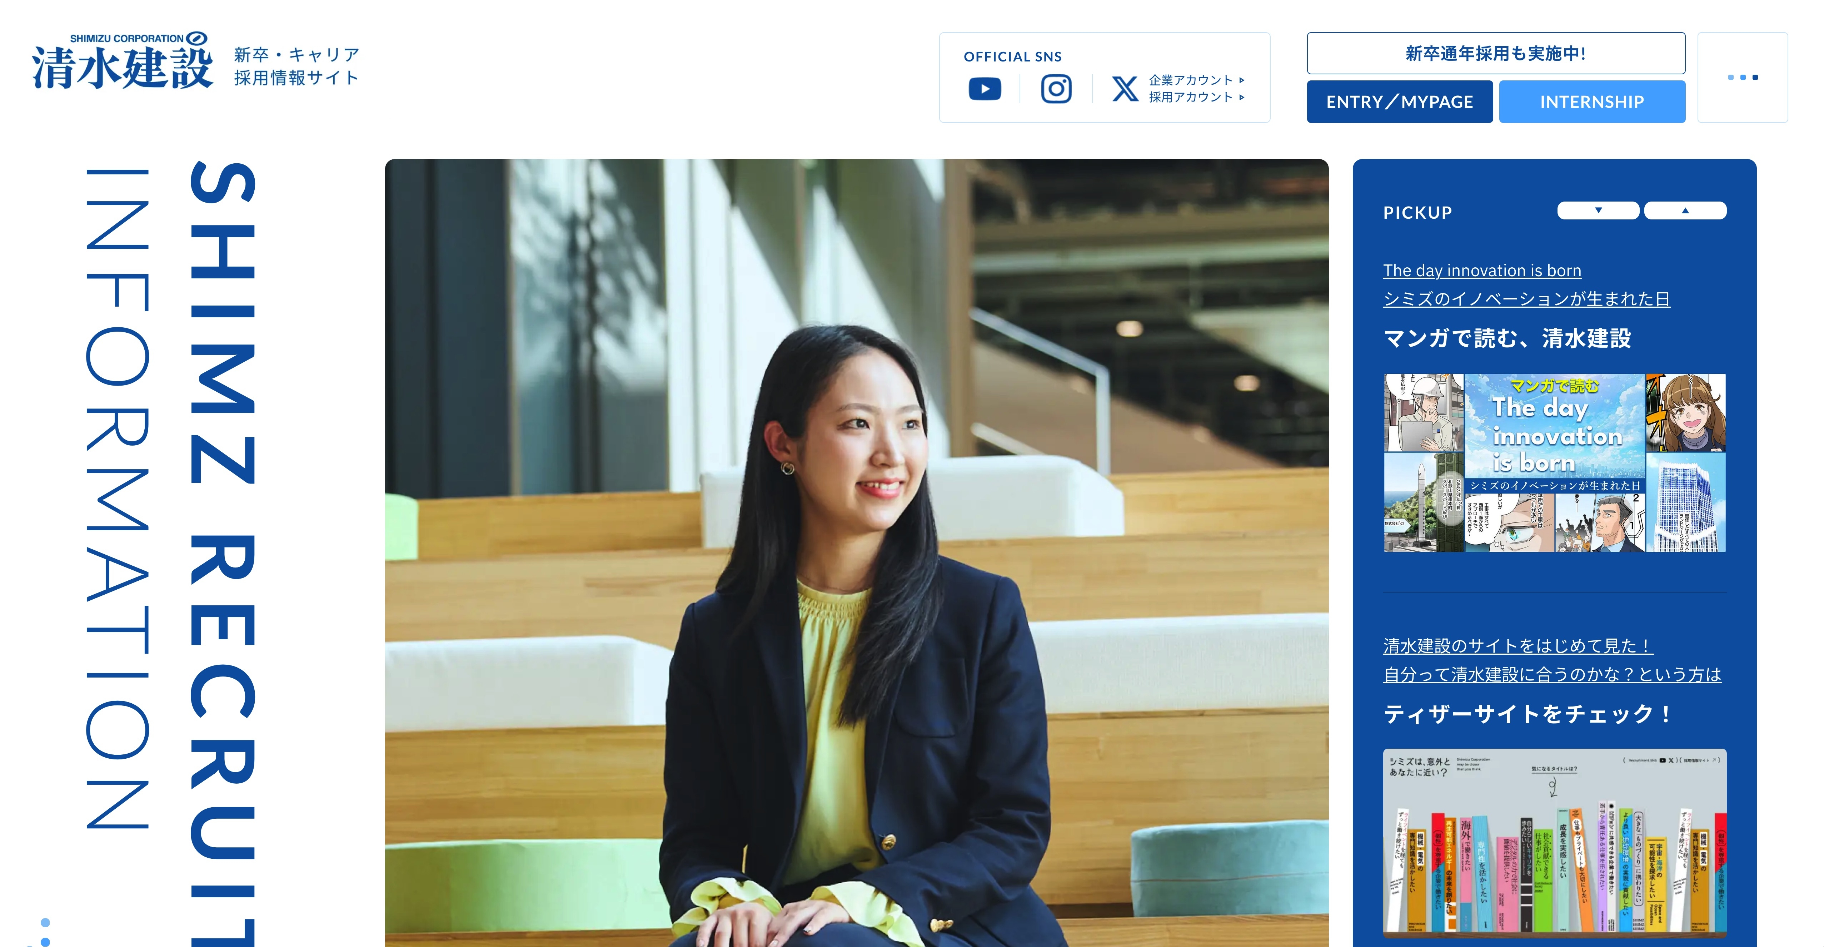Click the main hero photo of woman
Screen dimensions: 1824x947
point(857,552)
